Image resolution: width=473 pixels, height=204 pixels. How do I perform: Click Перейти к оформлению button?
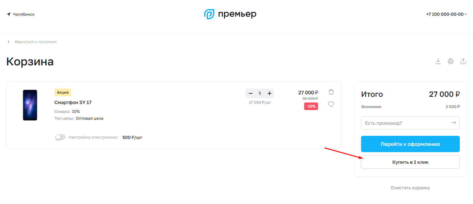(x=410, y=144)
